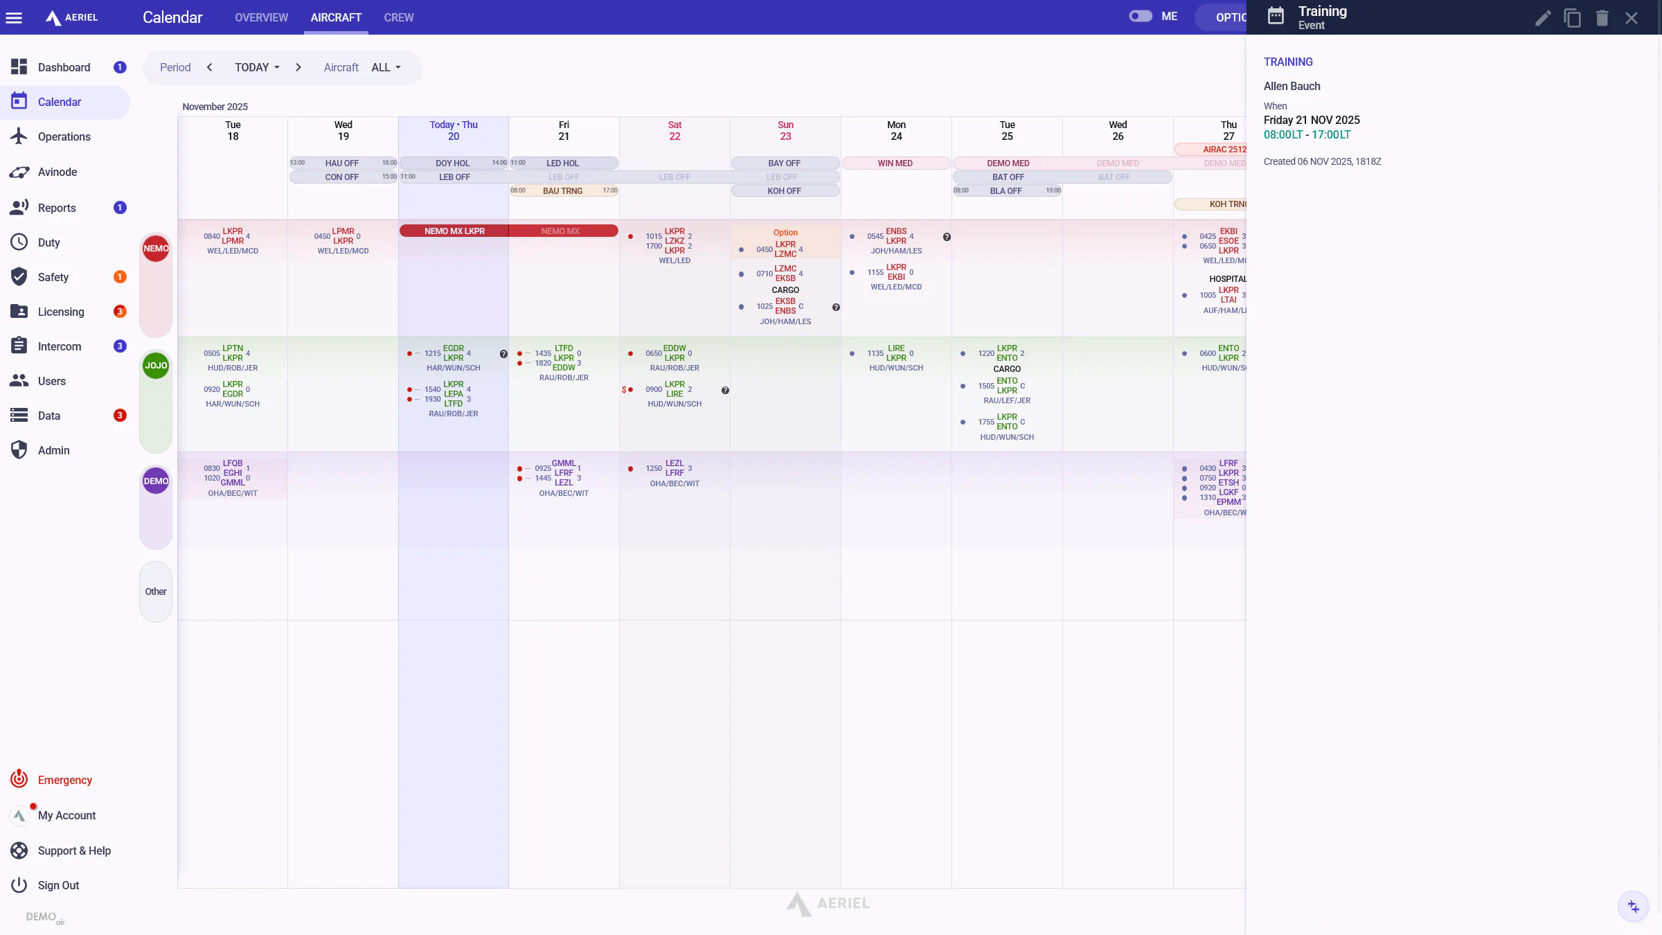Select the Other aircraft row label
Screen dimensions: 1662x935
(156, 591)
